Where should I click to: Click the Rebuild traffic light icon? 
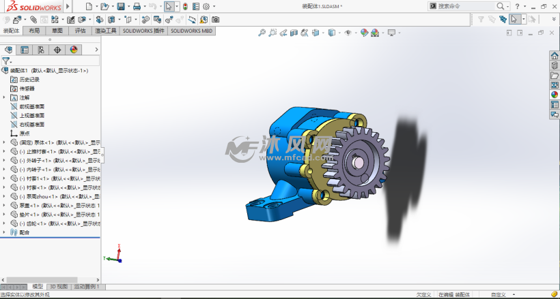(x=185, y=6)
